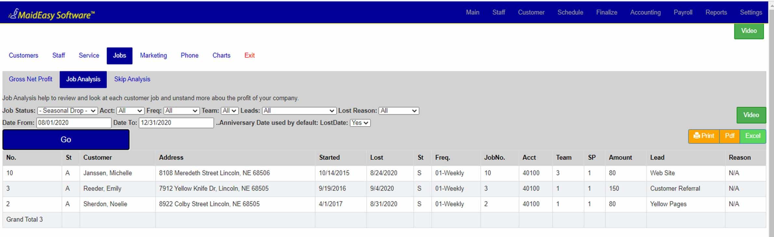Open the Gross Net Profit sub-tab
This screenshot has height=237, width=774.
click(31, 79)
